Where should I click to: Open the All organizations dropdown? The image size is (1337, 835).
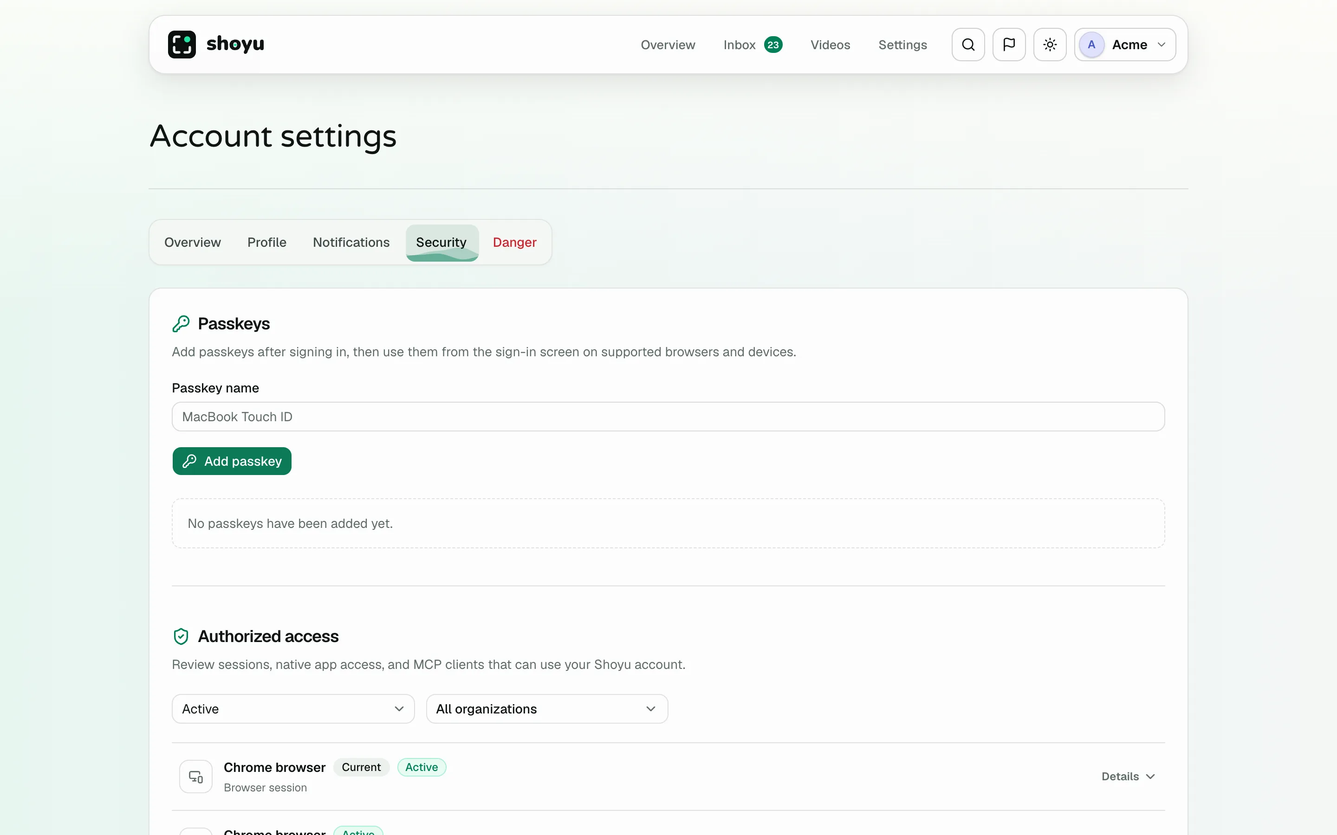click(x=546, y=708)
